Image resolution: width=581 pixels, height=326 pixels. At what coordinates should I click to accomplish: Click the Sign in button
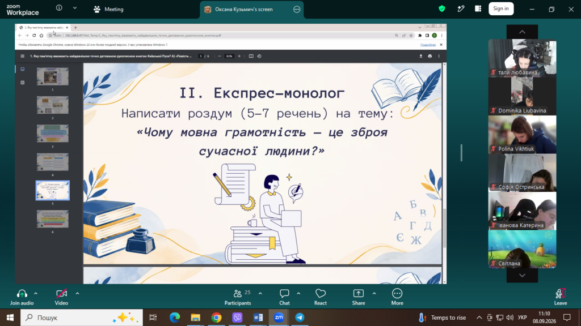click(501, 8)
